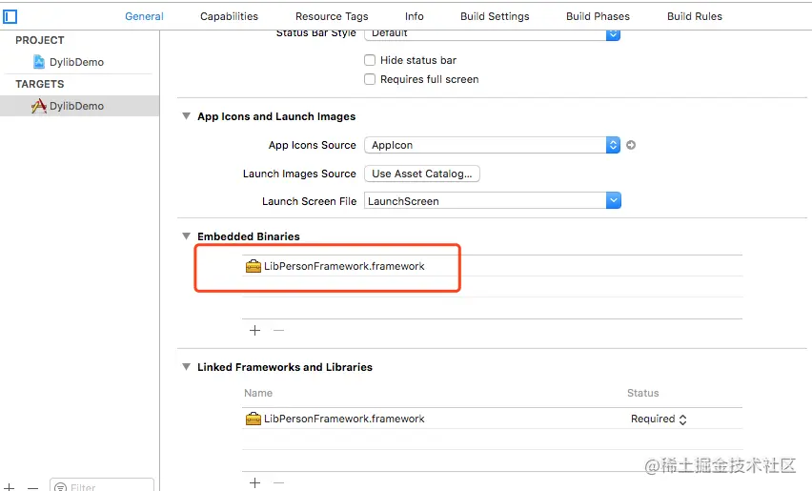Open the Capabilities tab

click(229, 16)
